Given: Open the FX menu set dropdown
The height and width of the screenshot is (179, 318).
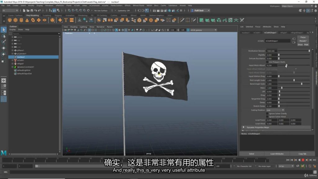Looking at the screenshot, I should click(x=10, y=11).
